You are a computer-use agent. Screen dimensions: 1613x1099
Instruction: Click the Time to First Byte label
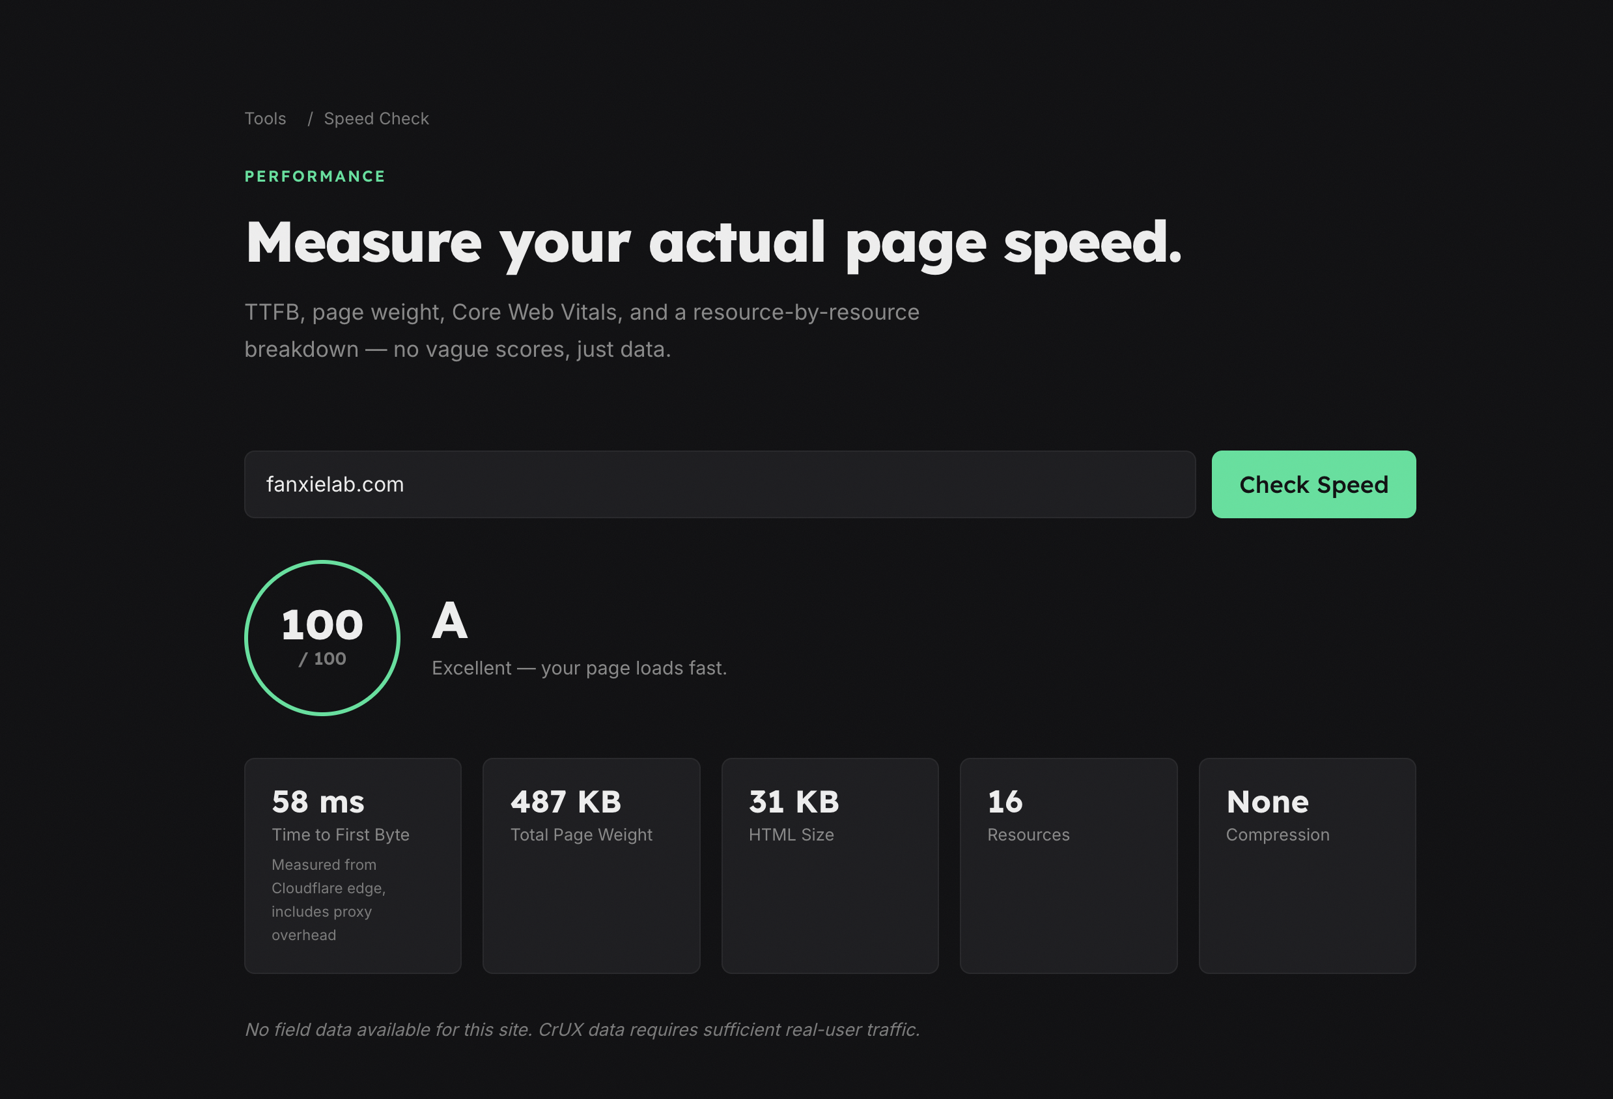click(340, 835)
